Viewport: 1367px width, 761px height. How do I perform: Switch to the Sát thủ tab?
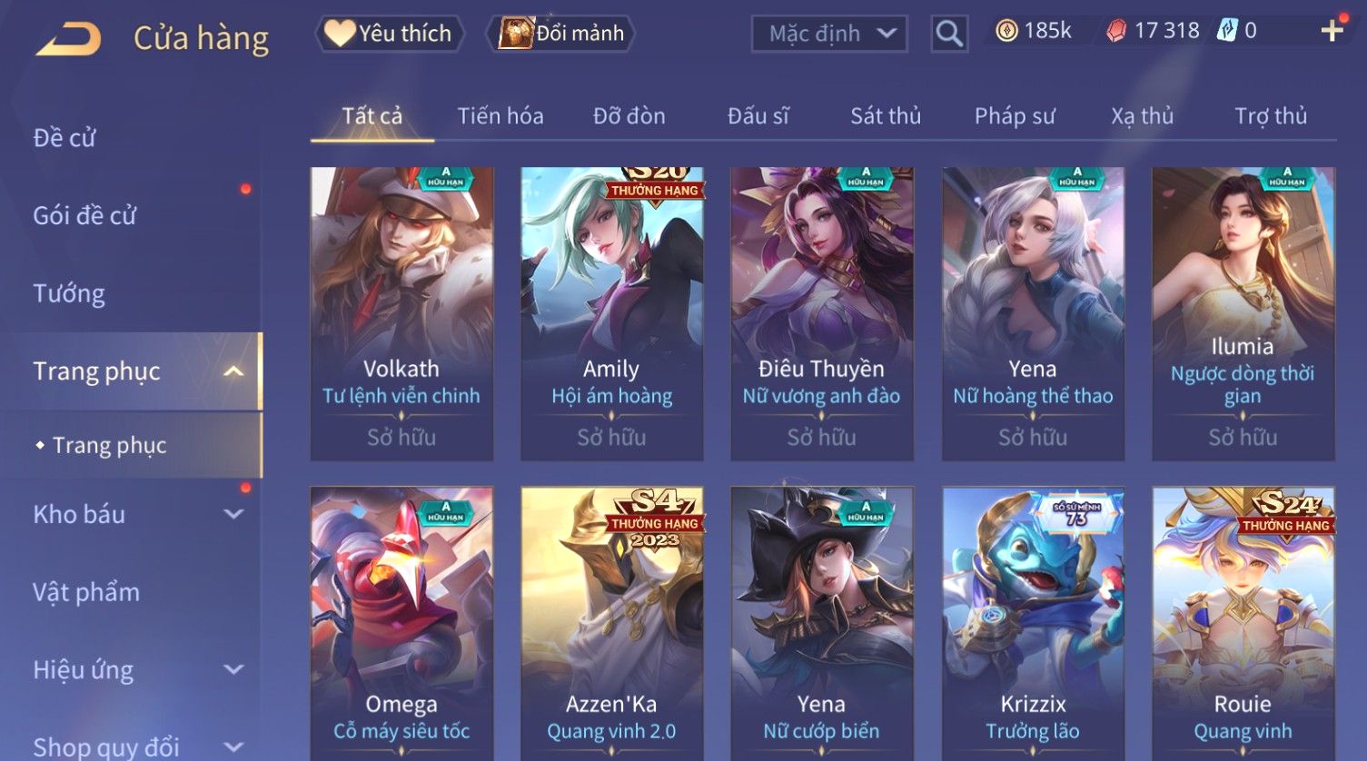point(886,116)
